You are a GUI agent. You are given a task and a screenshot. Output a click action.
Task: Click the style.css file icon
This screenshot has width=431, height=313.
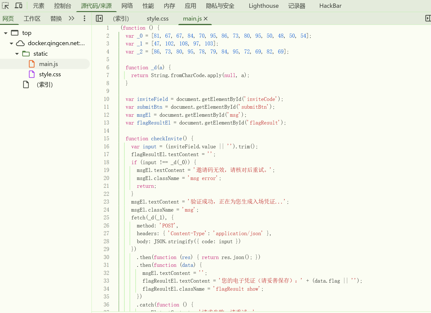pos(32,74)
